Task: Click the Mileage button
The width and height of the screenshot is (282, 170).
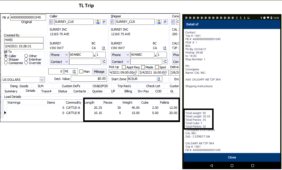Action: [99, 72]
